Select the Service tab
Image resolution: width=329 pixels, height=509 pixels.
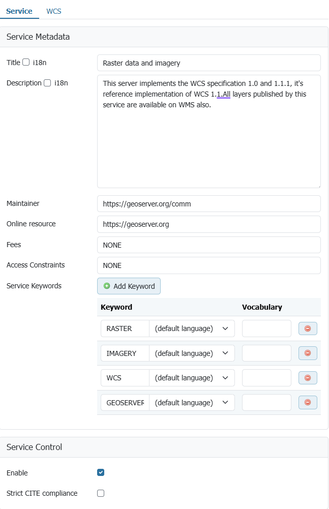(19, 11)
